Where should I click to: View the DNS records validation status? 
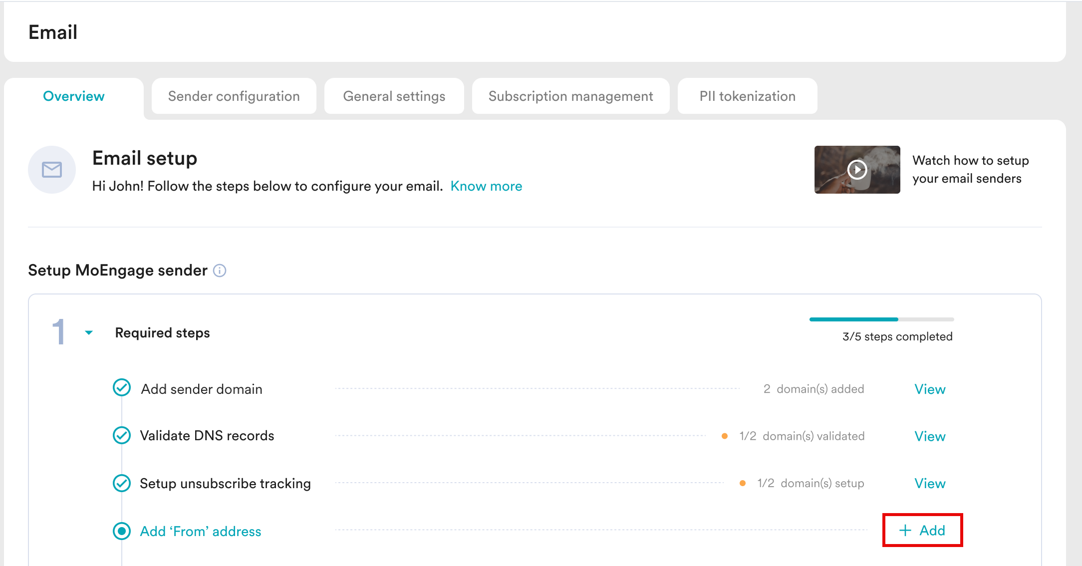[929, 436]
